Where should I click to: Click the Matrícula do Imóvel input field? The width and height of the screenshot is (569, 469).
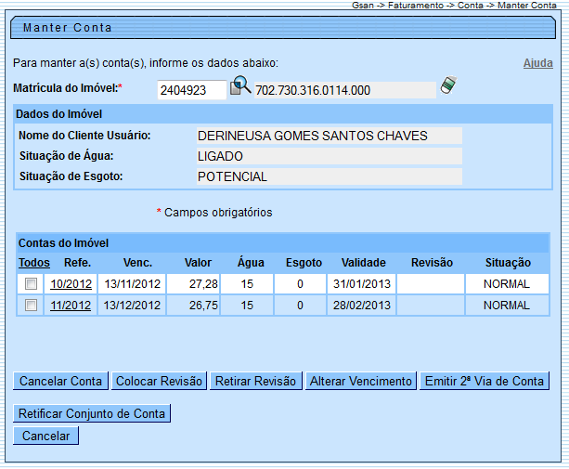[191, 90]
